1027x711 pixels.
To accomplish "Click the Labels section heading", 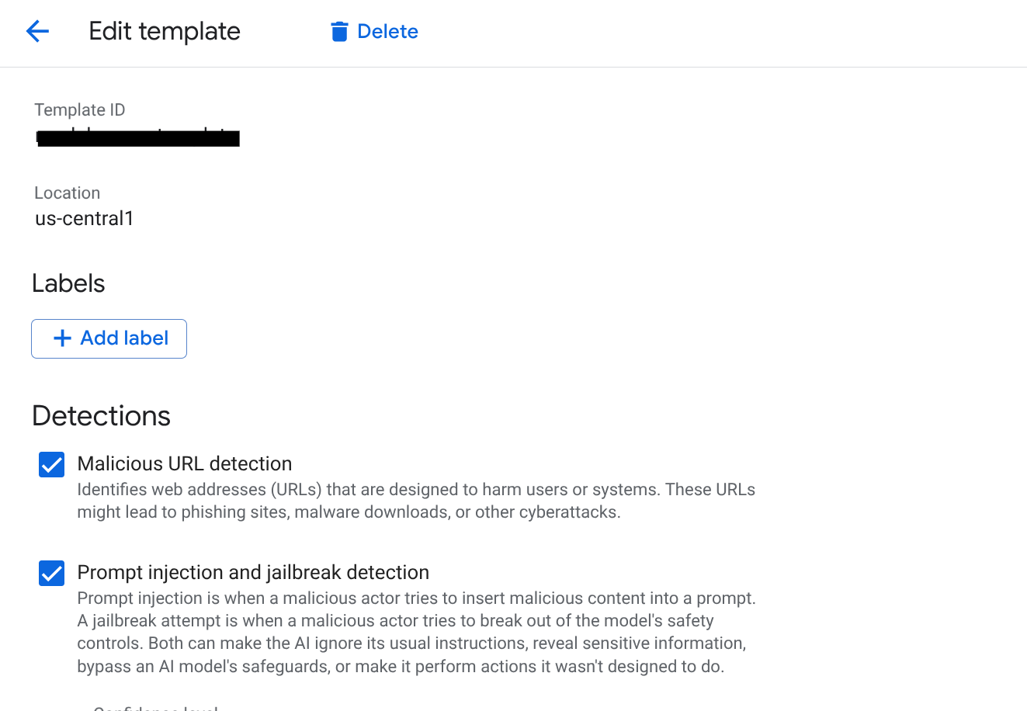I will 68,283.
